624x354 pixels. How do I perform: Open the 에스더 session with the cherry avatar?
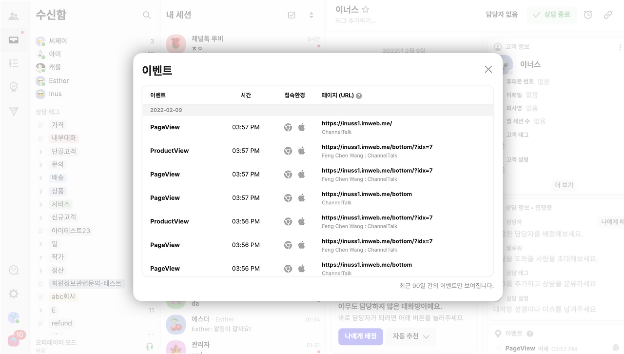[x=243, y=324]
